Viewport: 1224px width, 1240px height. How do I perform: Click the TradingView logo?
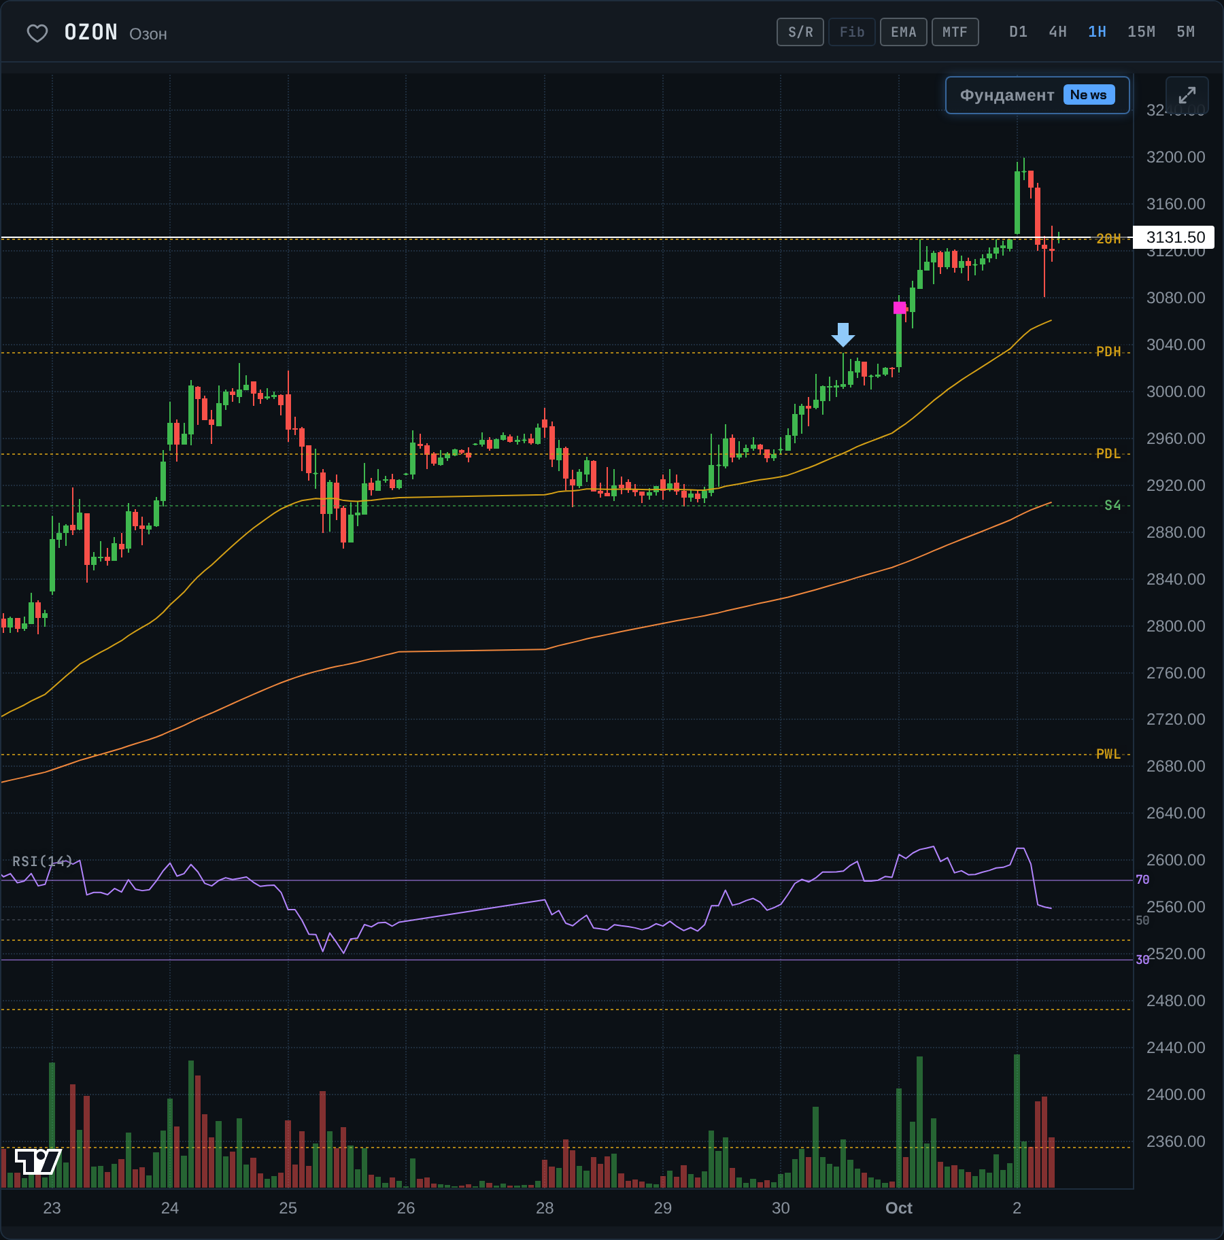pyautogui.click(x=37, y=1161)
